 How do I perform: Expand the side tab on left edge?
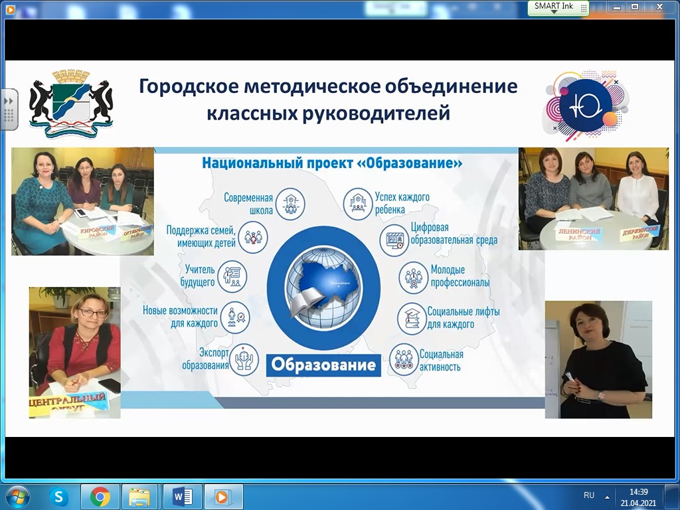pyautogui.click(x=9, y=108)
